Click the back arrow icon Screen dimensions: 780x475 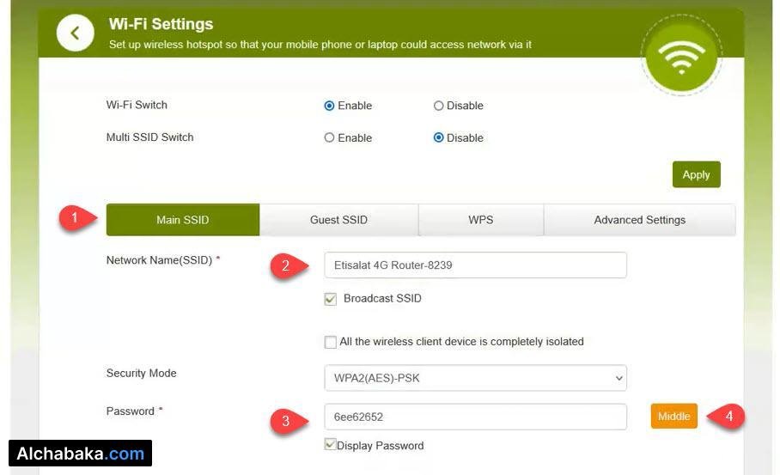pyautogui.click(x=75, y=33)
